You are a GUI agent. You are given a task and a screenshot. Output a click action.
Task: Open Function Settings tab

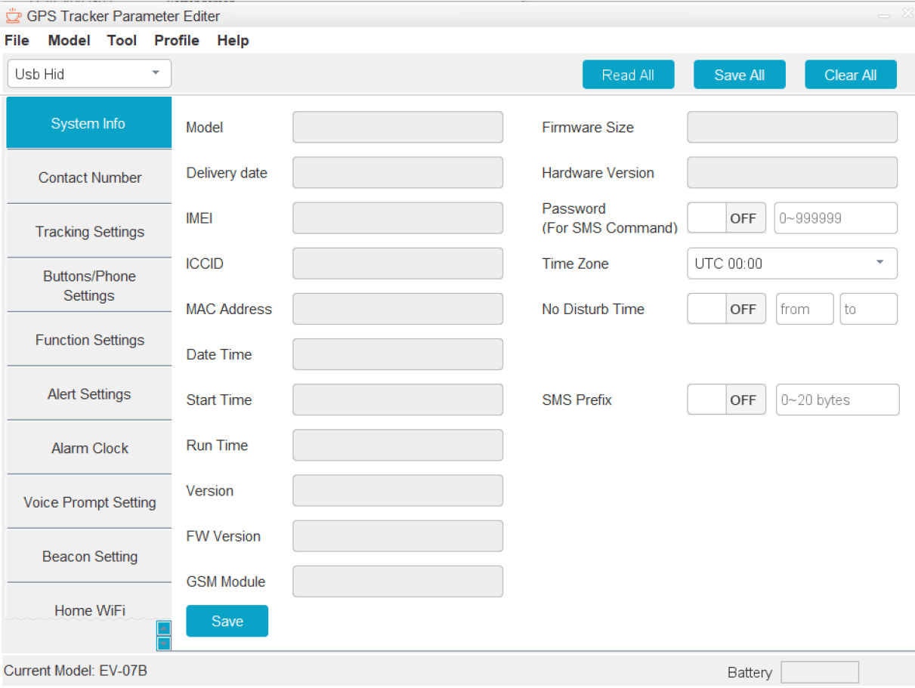click(x=89, y=340)
